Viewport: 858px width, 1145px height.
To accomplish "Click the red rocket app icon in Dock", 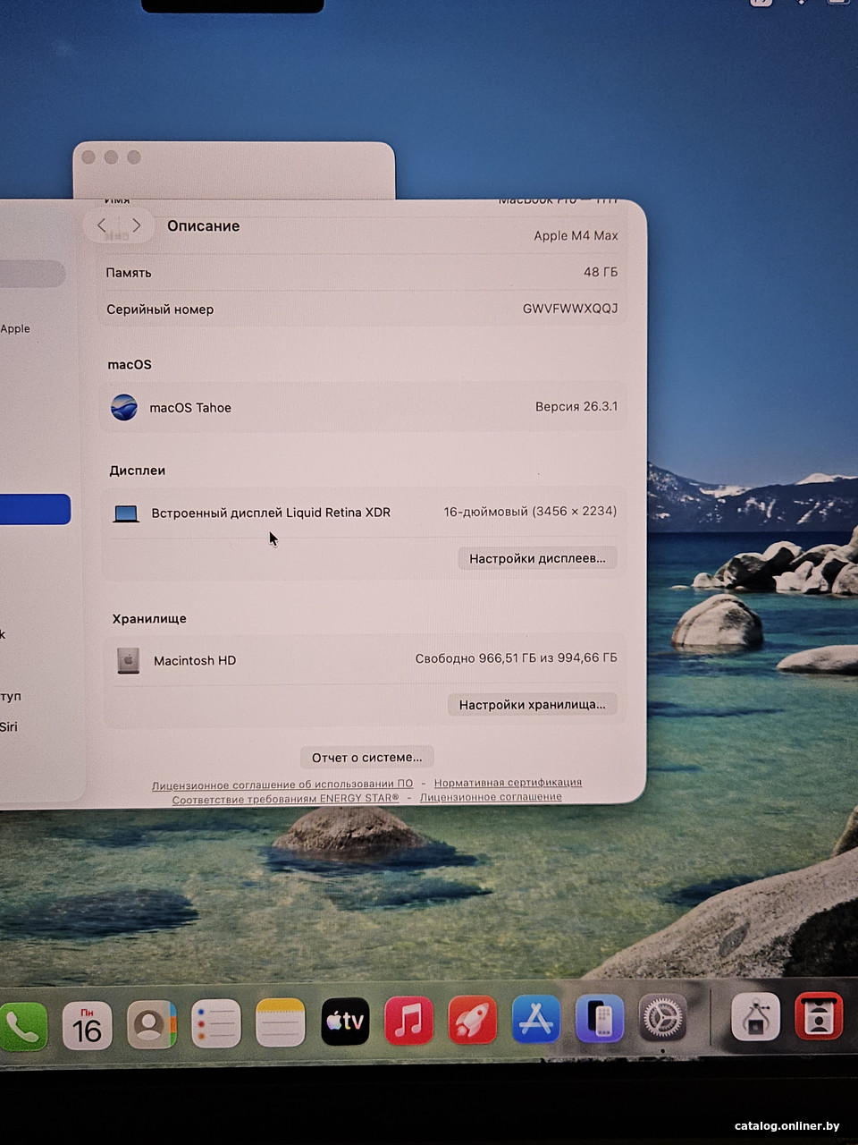I will click(473, 1020).
